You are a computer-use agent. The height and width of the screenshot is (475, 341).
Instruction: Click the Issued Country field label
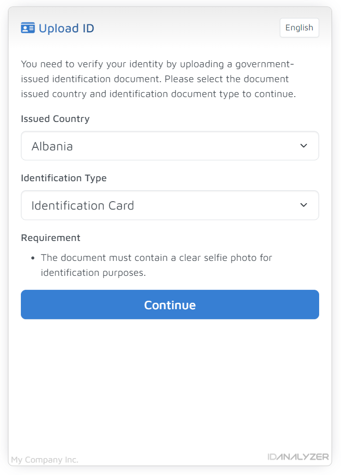(55, 119)
